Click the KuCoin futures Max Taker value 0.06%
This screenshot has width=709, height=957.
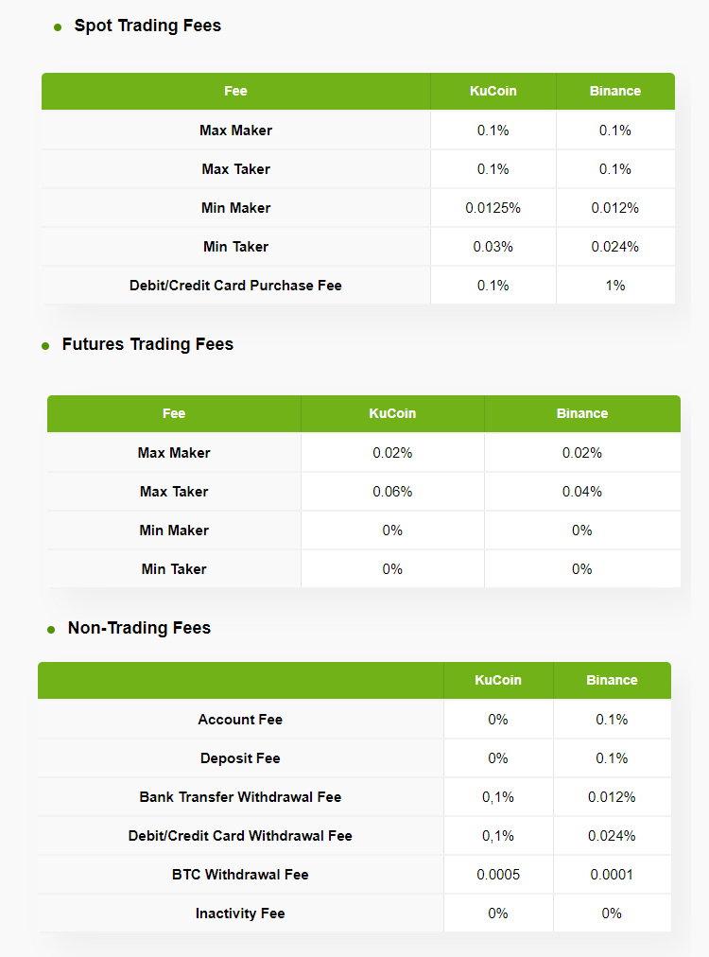pos(392,492)
